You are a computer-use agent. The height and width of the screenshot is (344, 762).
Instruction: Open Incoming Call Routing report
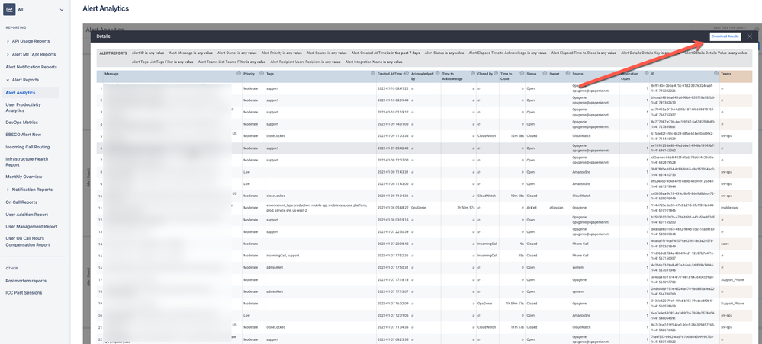click(x=27, y=147)
